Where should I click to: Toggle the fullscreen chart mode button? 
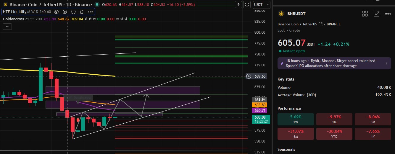[x=247, y=5]
